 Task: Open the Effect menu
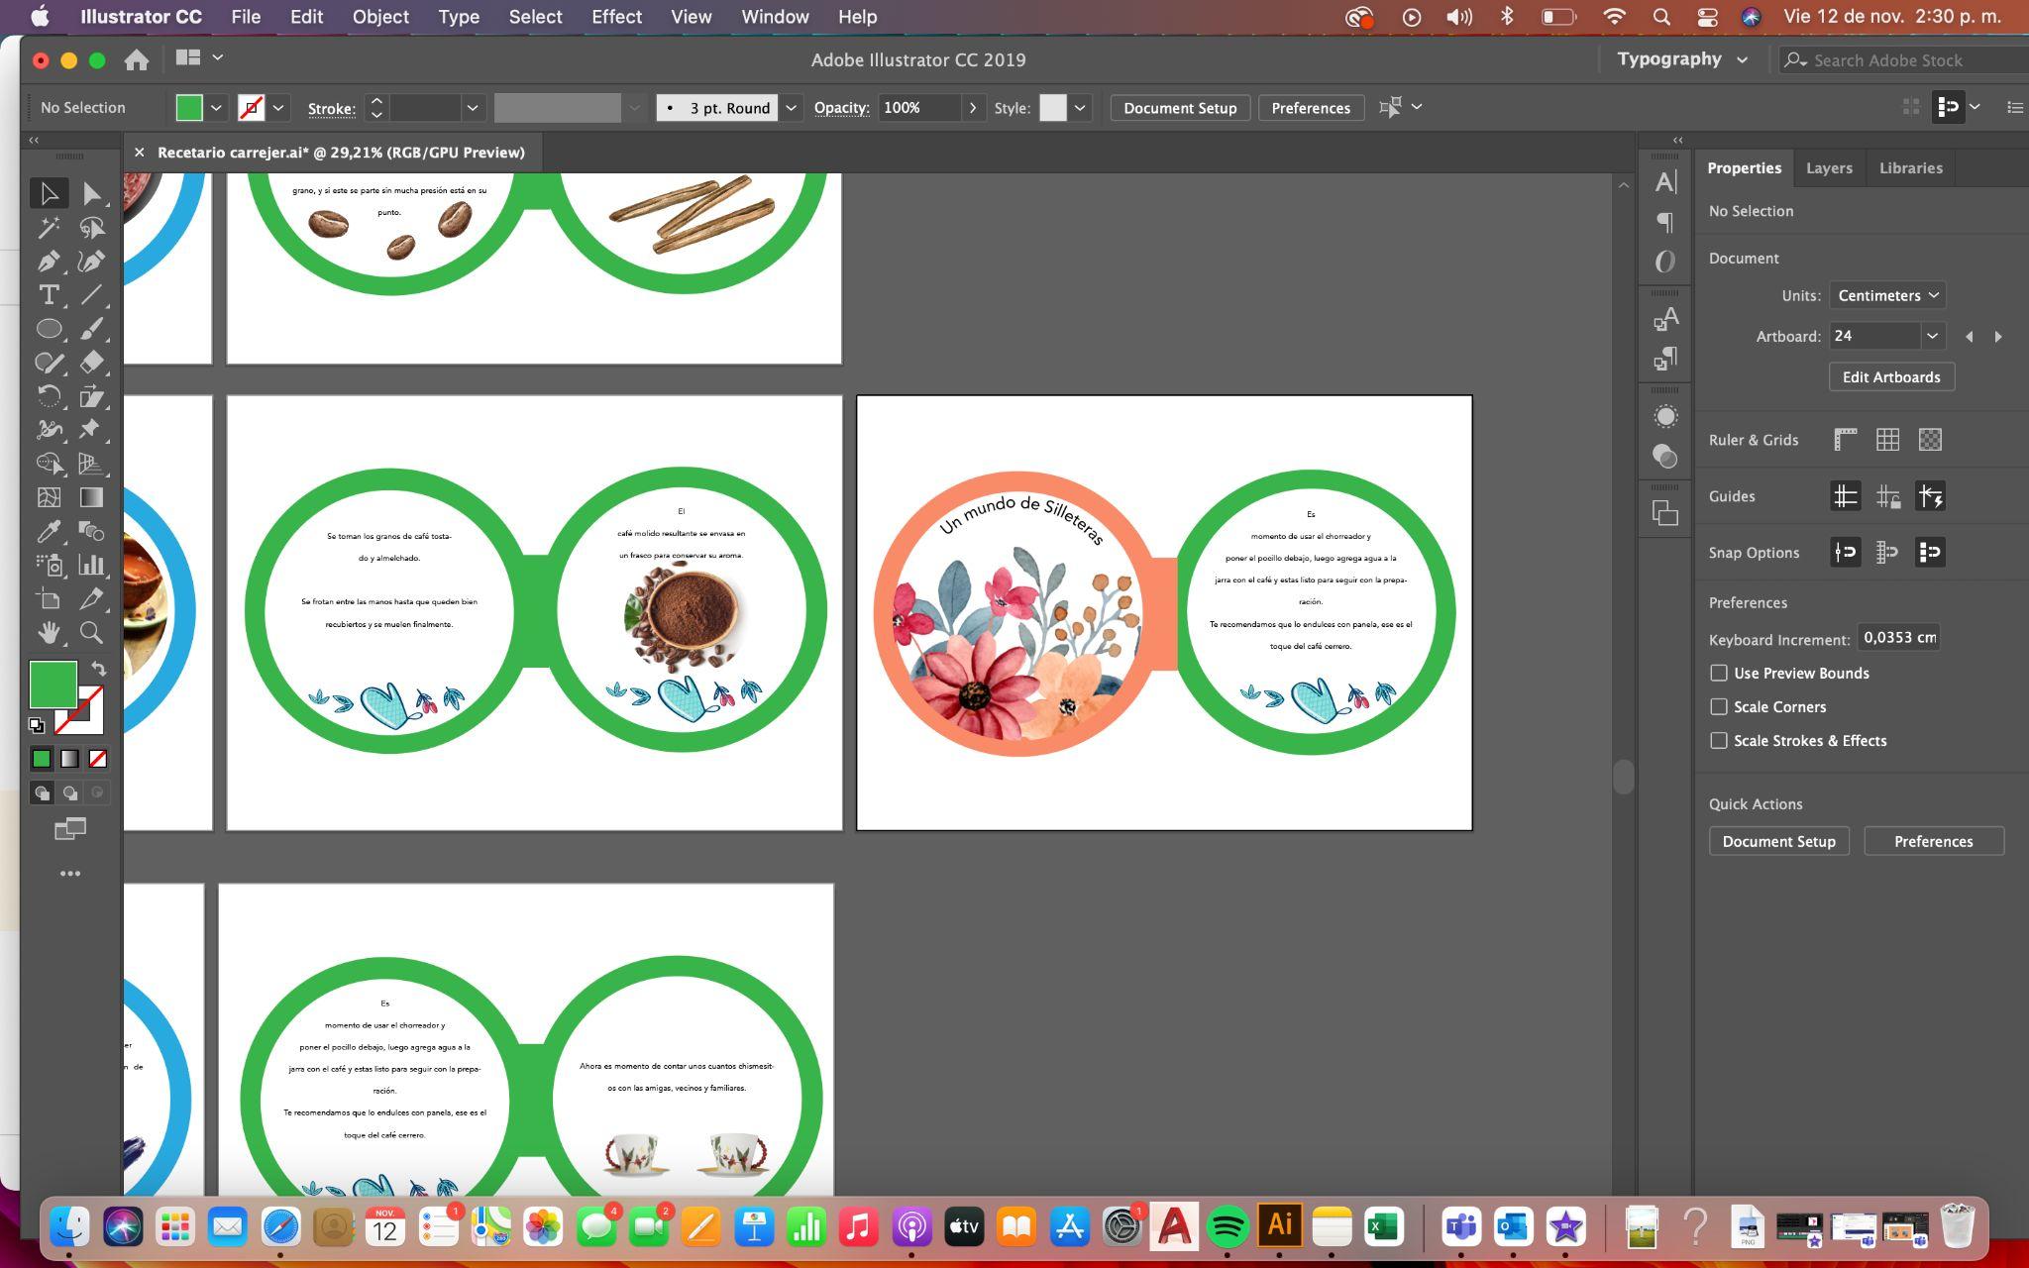pyautogui.click(x=616, y=17)
